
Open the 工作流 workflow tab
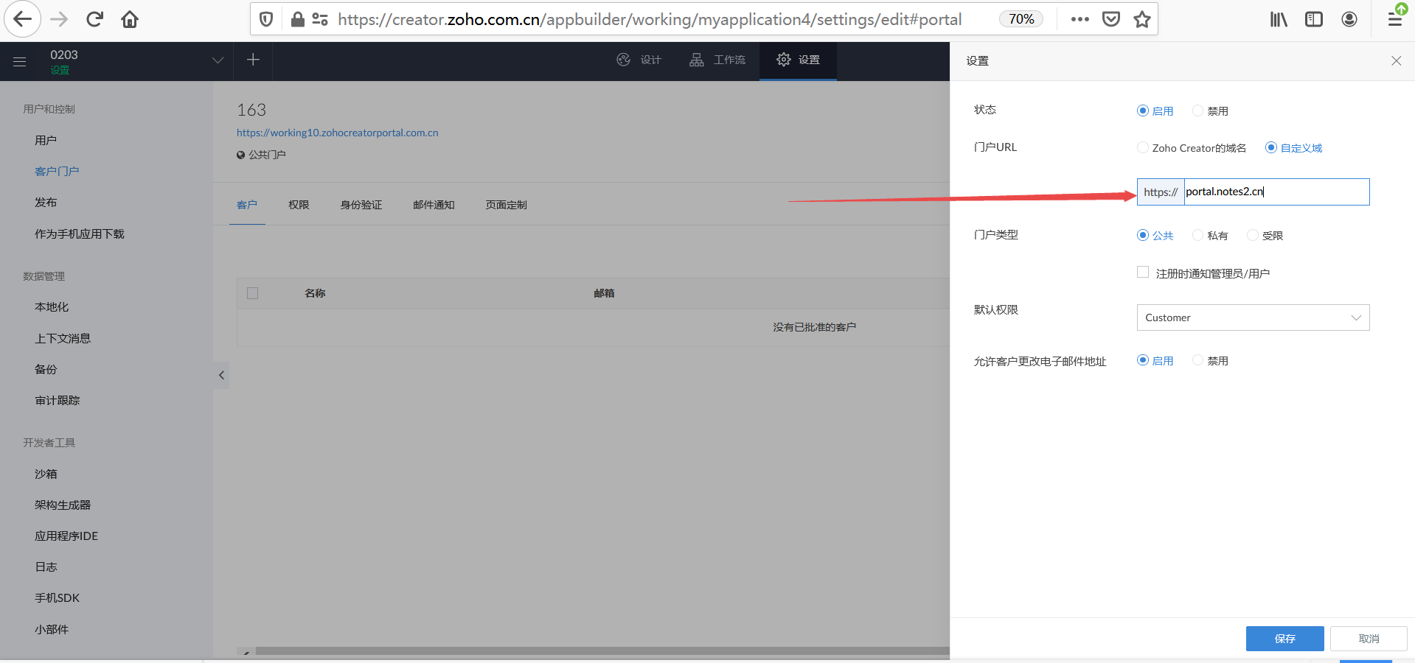point(717,60)
